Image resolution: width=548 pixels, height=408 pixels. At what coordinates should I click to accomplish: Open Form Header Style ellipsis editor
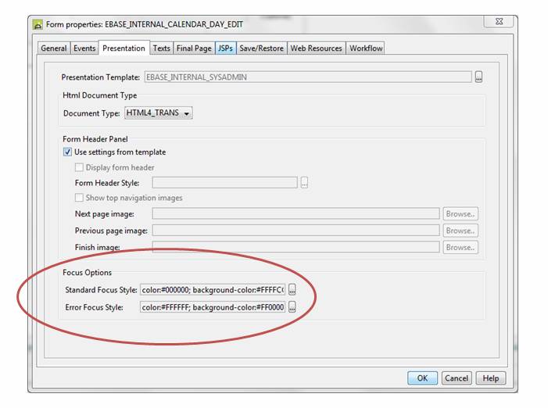(304, 182)
